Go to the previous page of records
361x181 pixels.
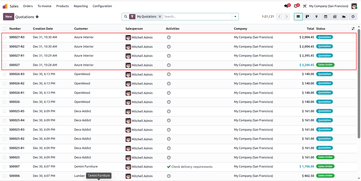point(280,17)
